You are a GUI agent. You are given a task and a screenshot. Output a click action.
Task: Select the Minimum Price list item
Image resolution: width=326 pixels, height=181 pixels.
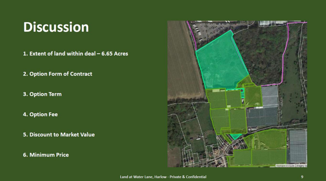(x=46, y=155)
